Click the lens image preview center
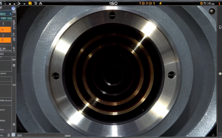 [x=113, y=75]
